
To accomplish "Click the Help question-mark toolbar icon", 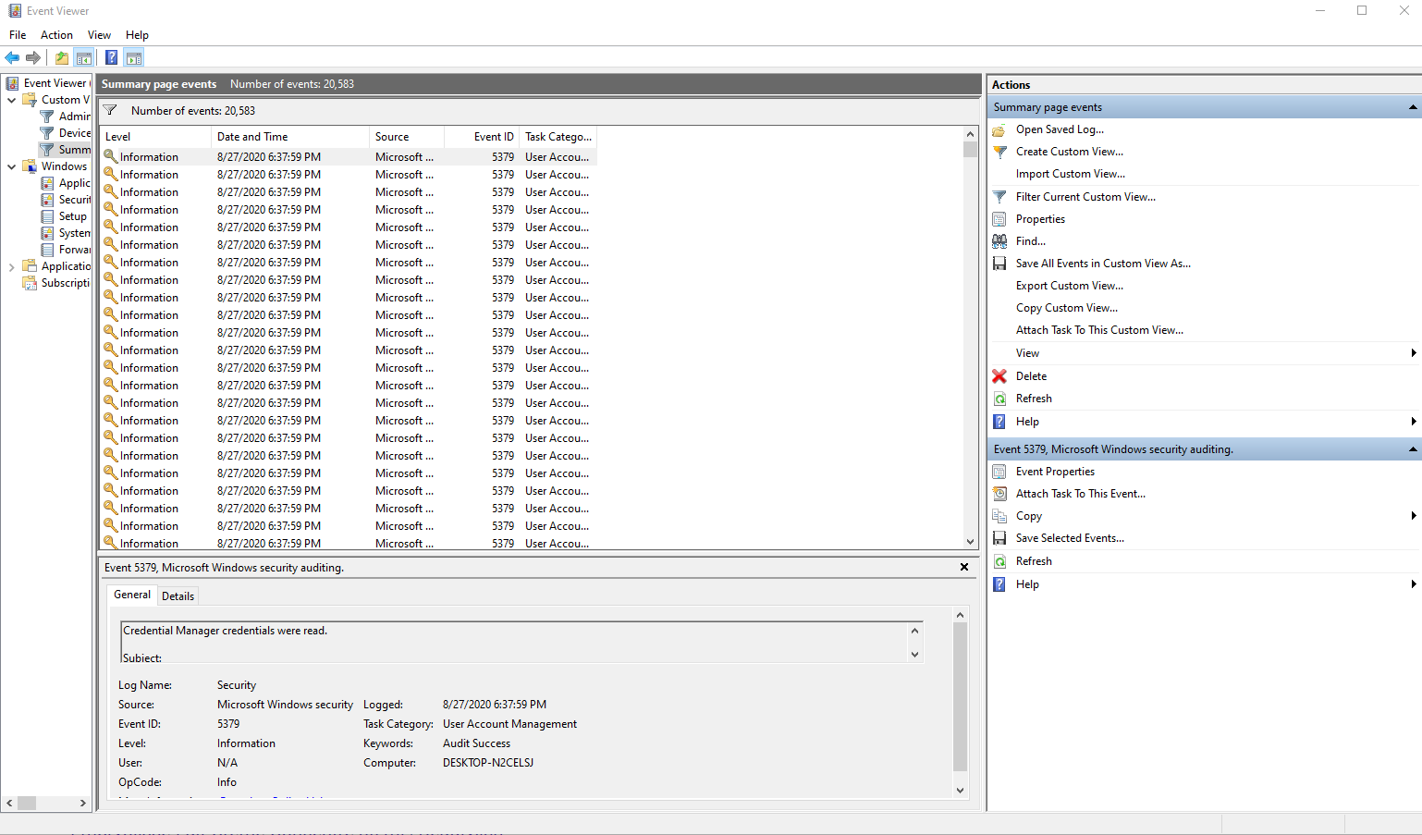I will click(111, 57).
